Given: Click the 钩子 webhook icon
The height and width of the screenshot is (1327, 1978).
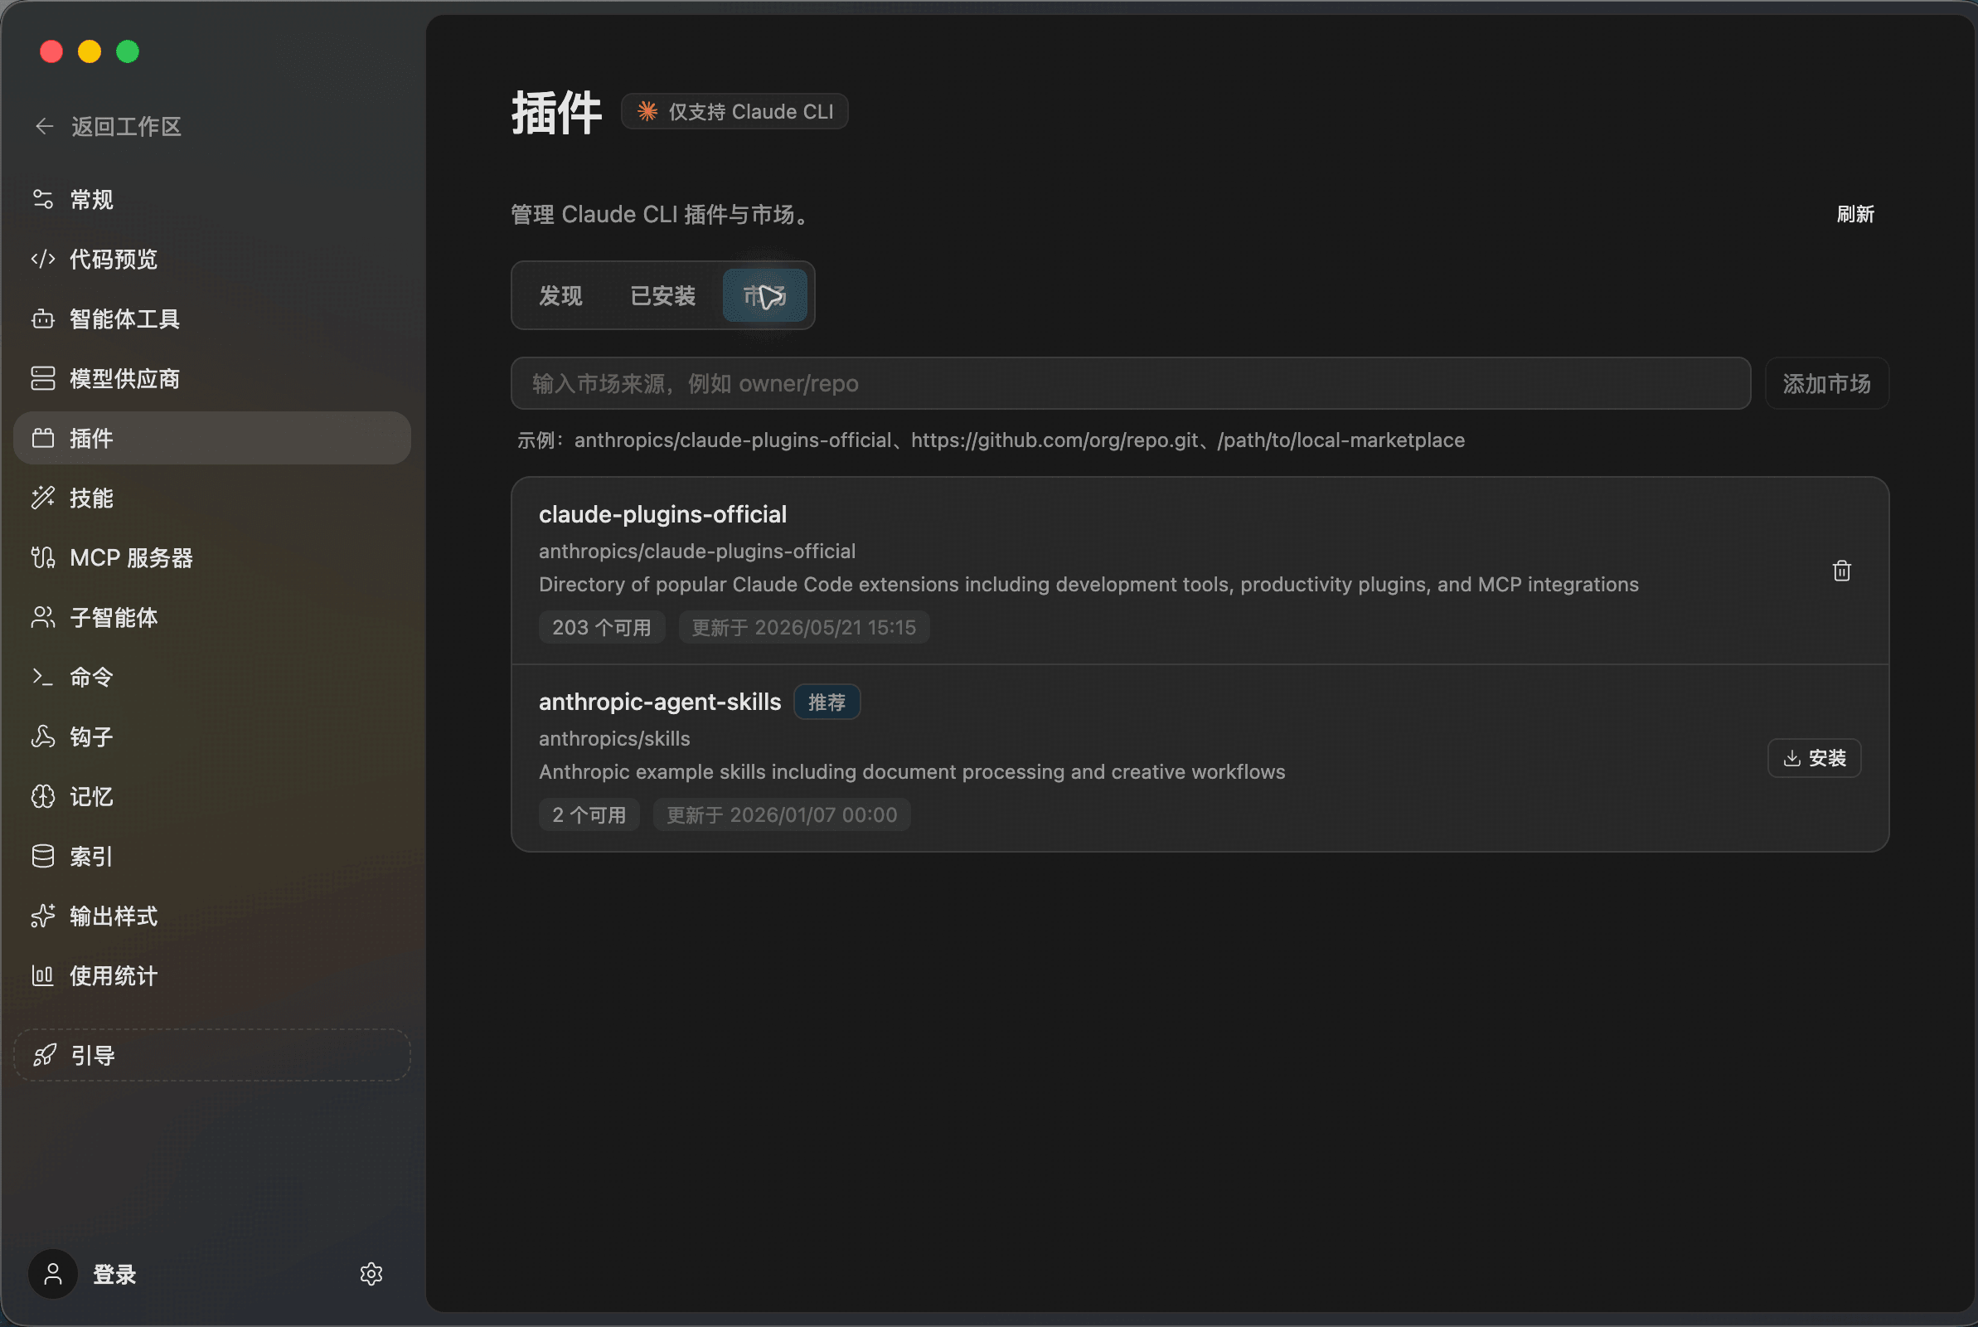Looking at the screenshot, I should (43, 737).
